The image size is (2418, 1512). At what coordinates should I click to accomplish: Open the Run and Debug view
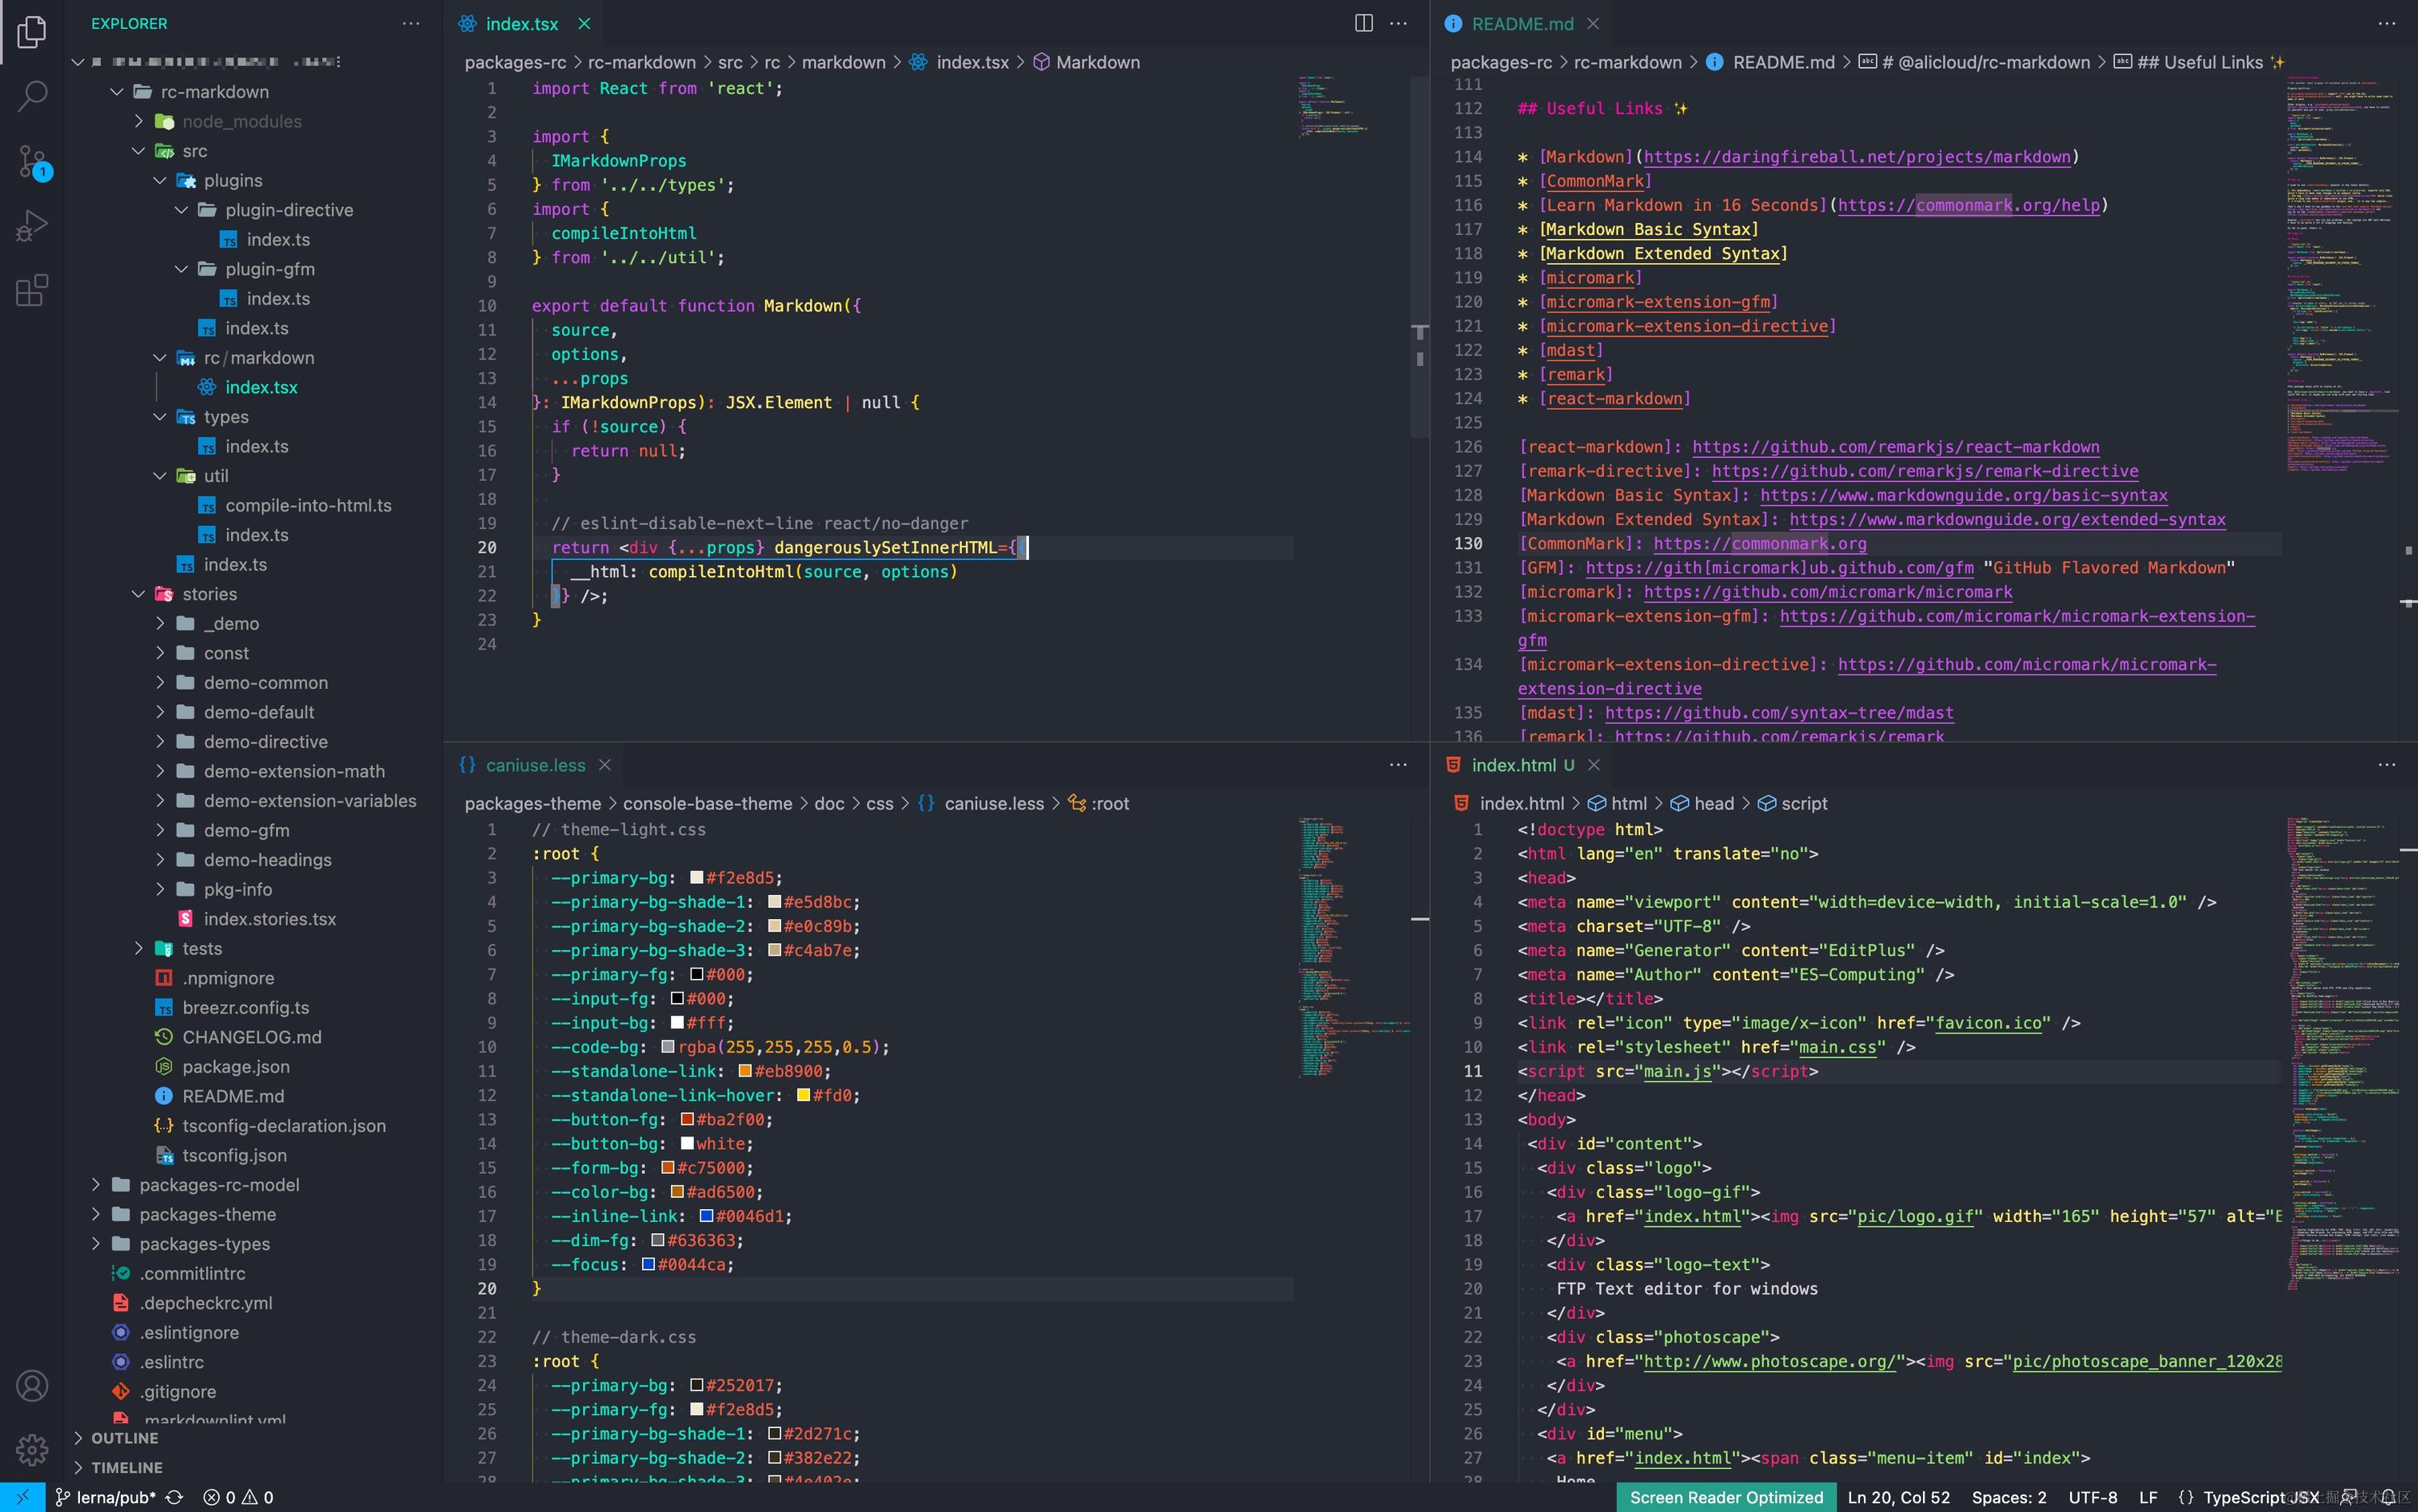coord(32,226)
